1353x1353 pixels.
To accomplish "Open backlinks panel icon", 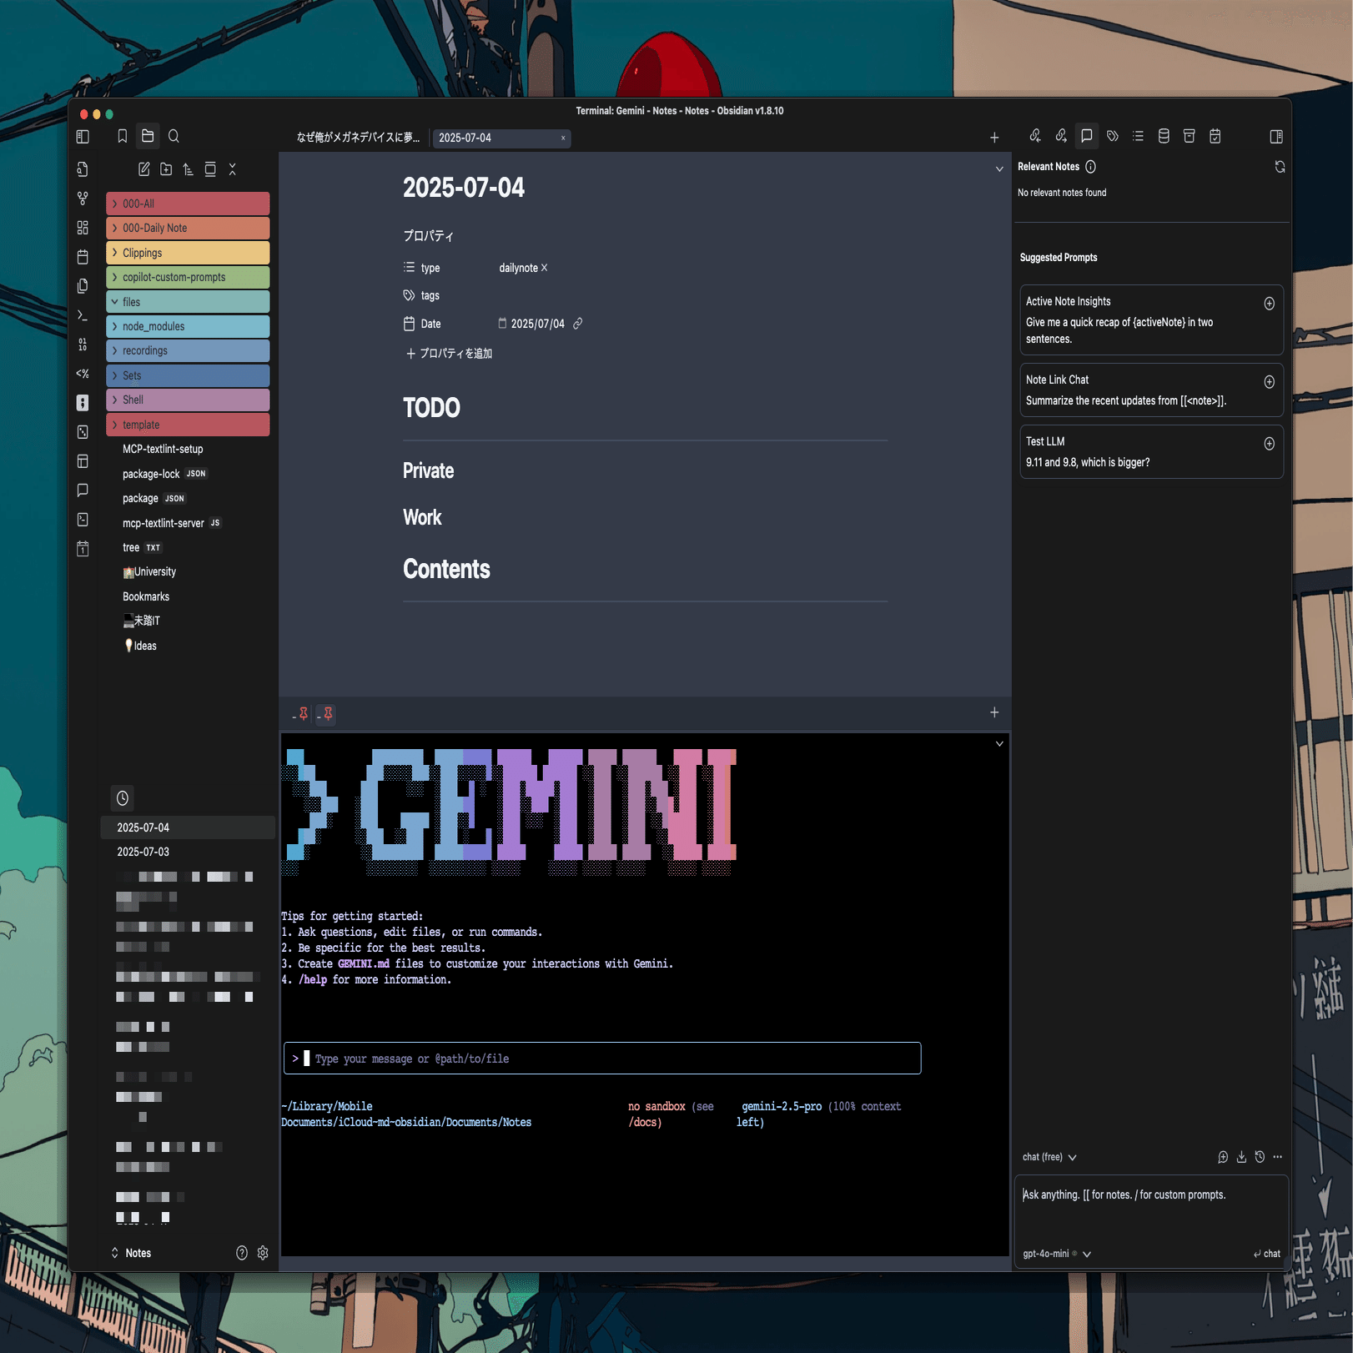I will 1035,136.
